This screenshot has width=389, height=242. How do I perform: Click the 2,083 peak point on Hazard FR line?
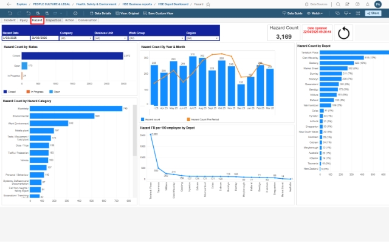(x=151, y=134)
